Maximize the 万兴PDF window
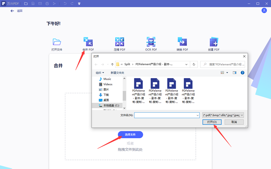The height and width of the screenshot is (169, 271). [x=258, y=3]
